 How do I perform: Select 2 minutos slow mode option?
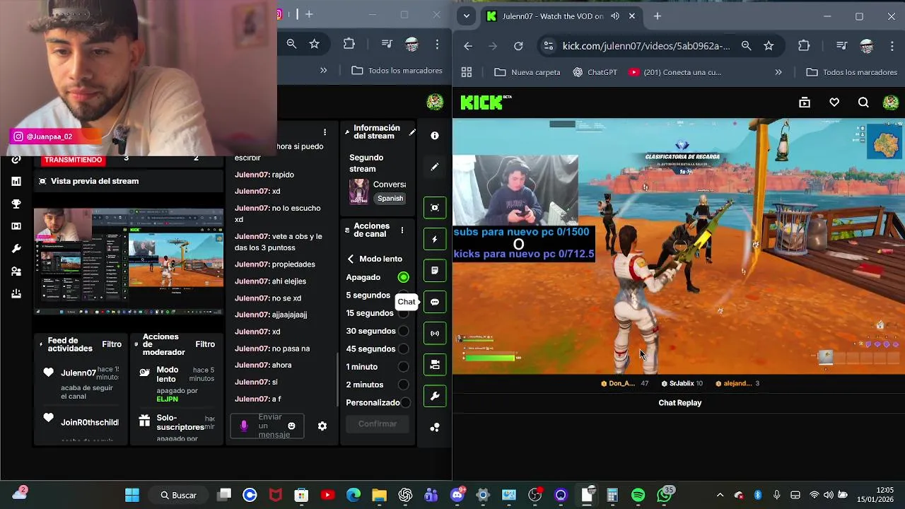403,385
